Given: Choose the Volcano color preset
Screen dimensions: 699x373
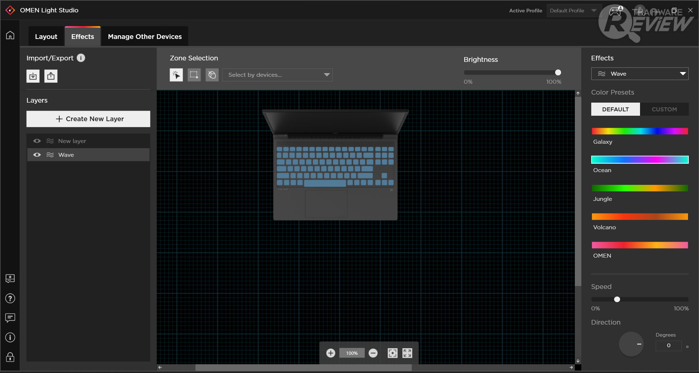Looking at the screenshot, I should pos(640,217).
